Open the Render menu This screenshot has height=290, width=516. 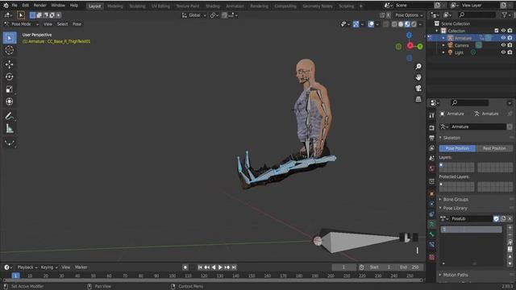[x=40, y=6]
